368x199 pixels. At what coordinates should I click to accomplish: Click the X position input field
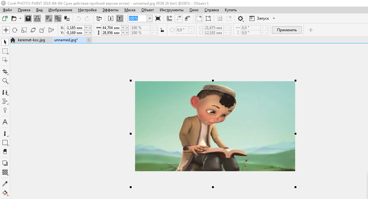click(74, 27)
